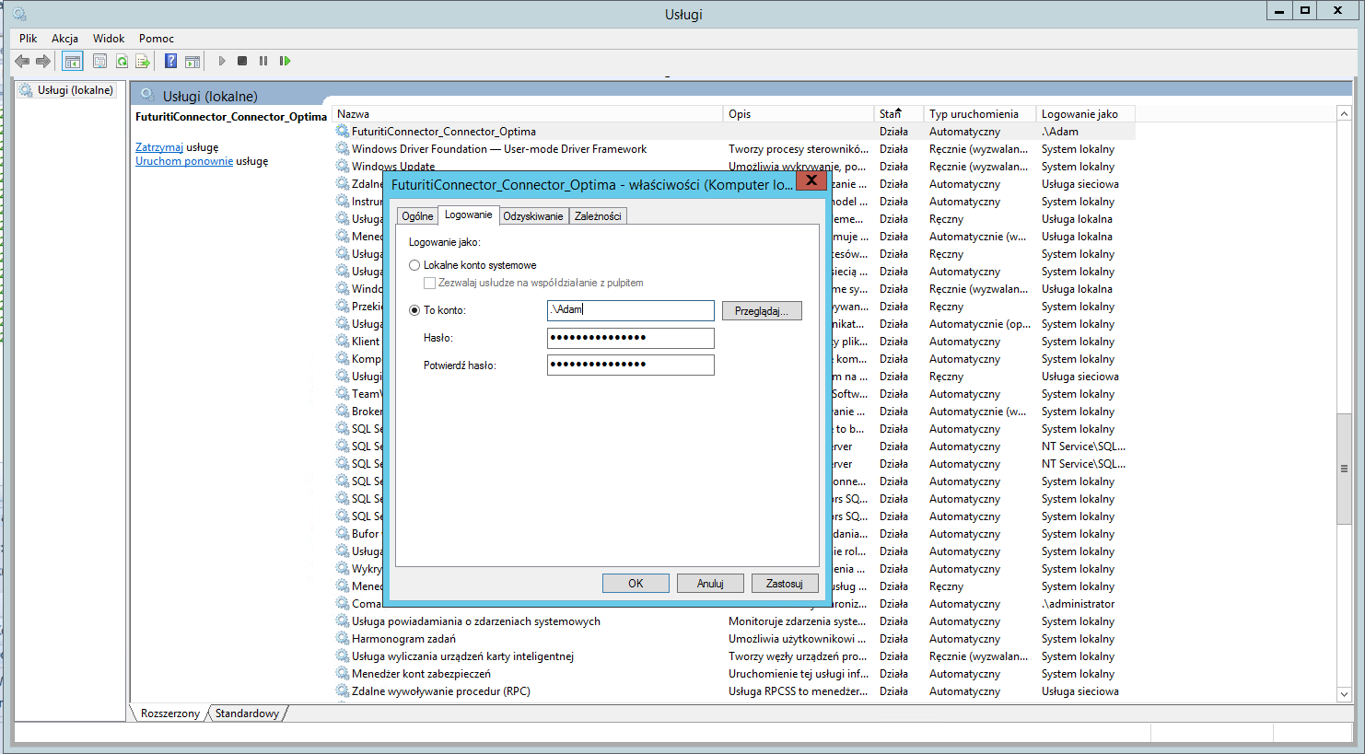Viewport: 1365px width, 754px height.
Task: Open Help via blue question mark icon
Action: (x=170, y=61)
